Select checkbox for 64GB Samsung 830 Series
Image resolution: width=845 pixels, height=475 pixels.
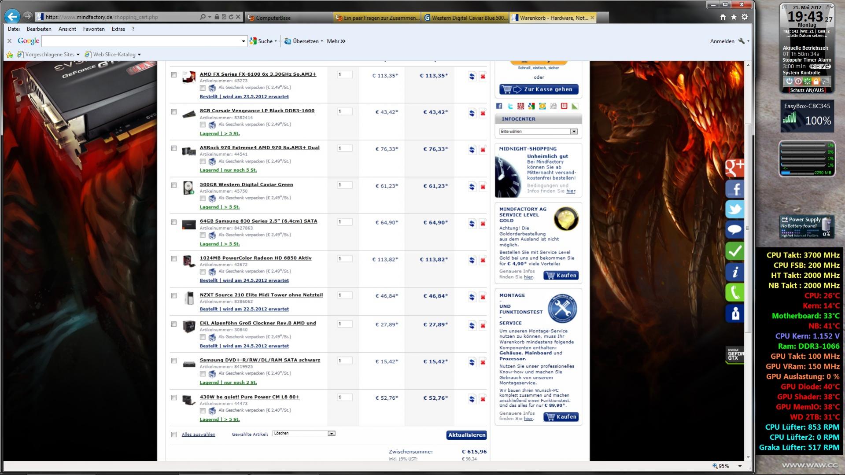coord(174,222)
